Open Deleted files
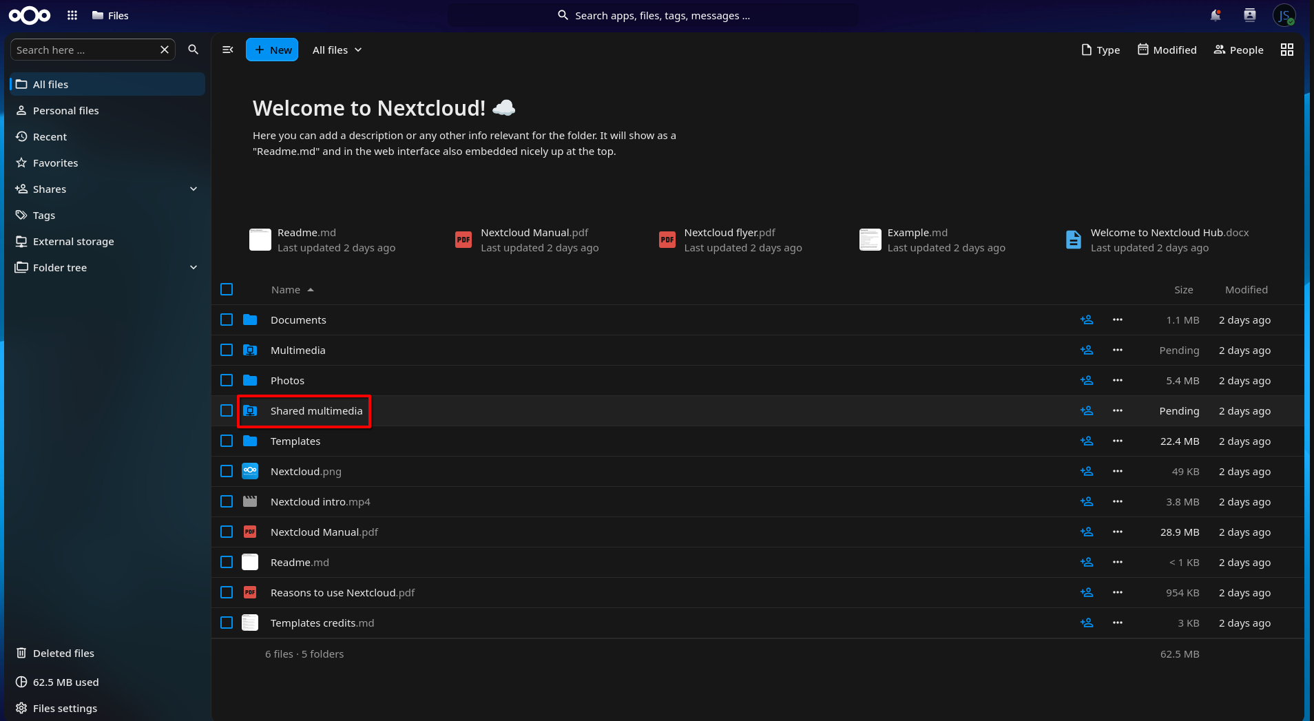The height and width of the screenshot is (721, 1314). (x=107, y=653)
